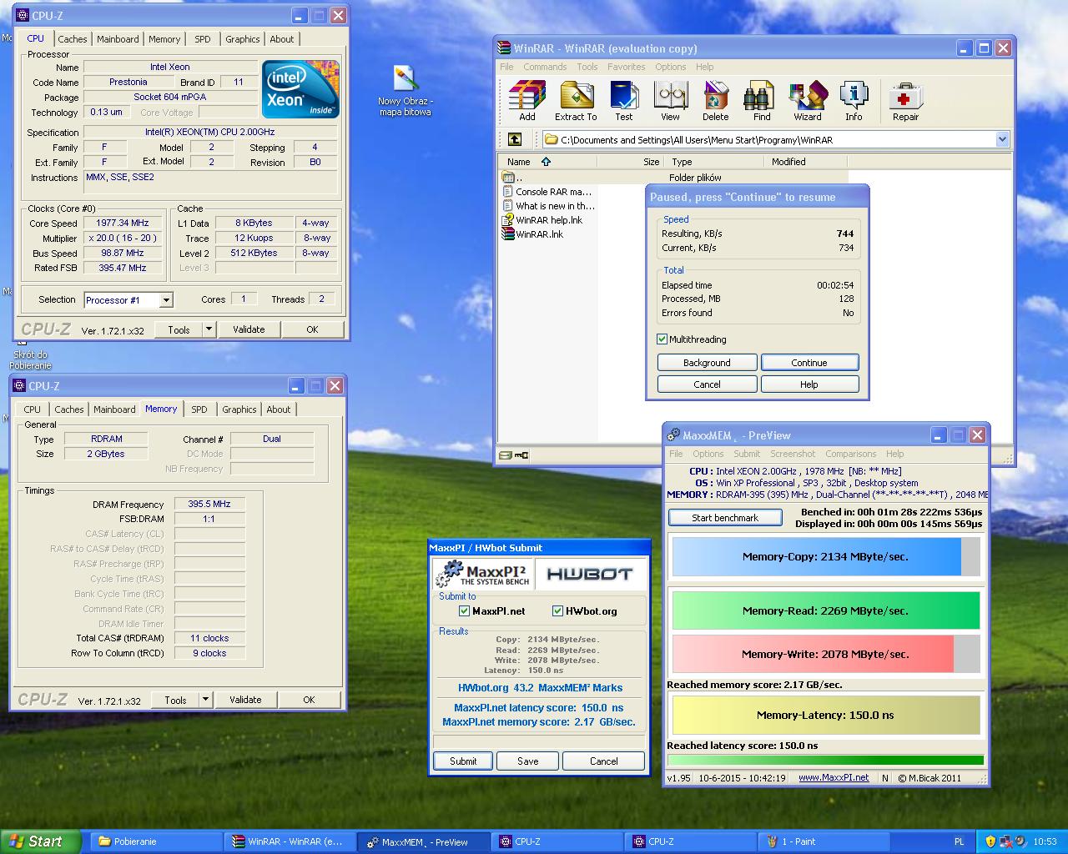1068x854 pixels.
Task: Click Continue to resume WinRAR benchmark
Action: [809, 363]
